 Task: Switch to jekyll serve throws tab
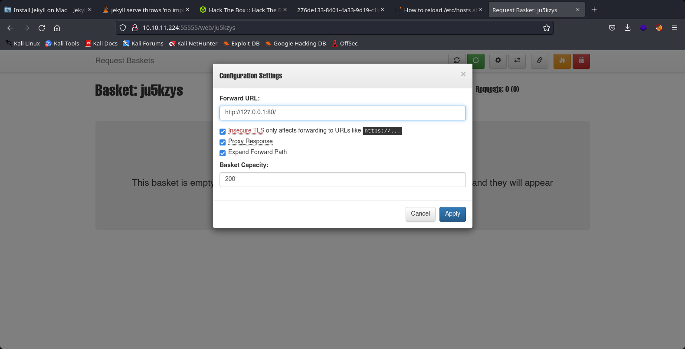pyautogui.click(x=146, y=10)
